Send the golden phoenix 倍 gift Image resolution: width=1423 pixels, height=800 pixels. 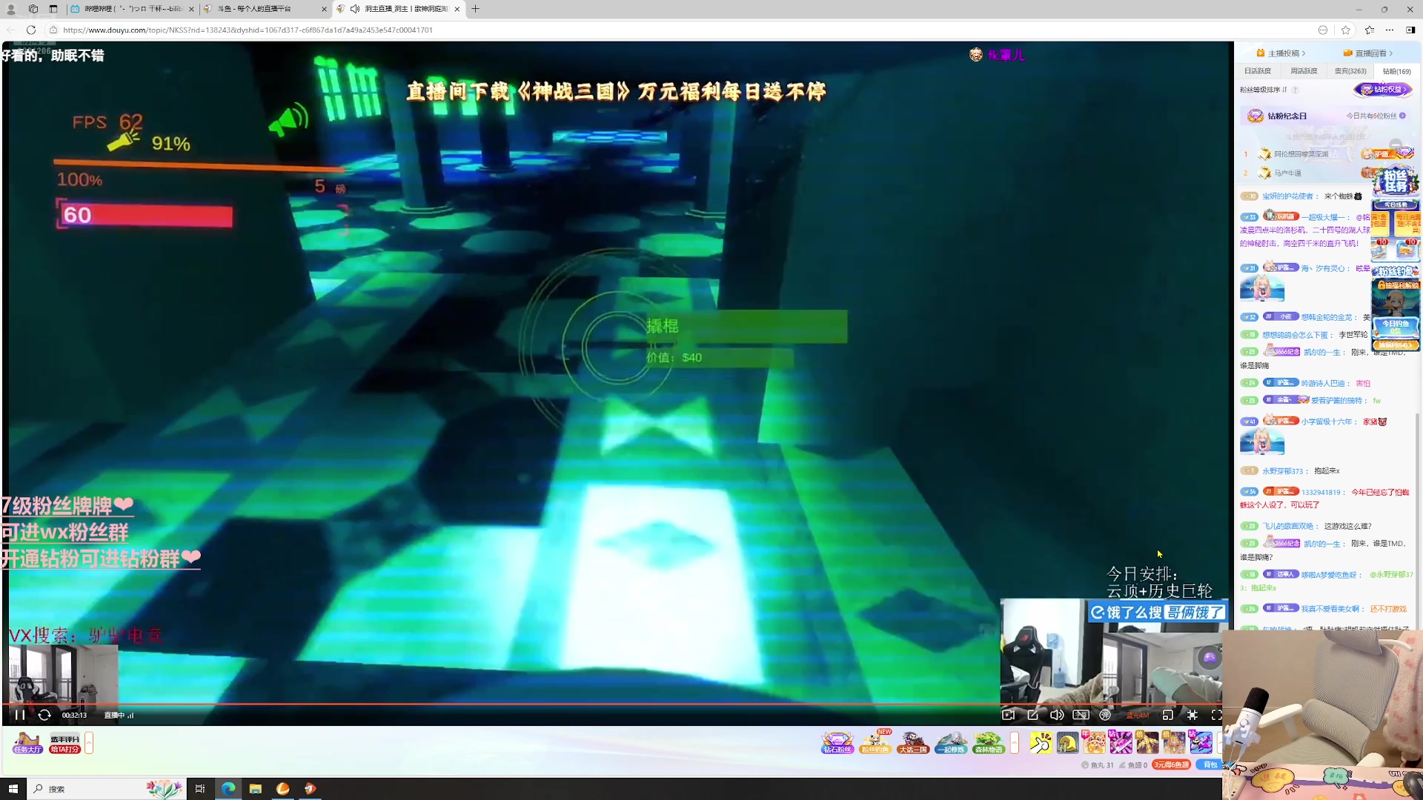(1147, 741)
